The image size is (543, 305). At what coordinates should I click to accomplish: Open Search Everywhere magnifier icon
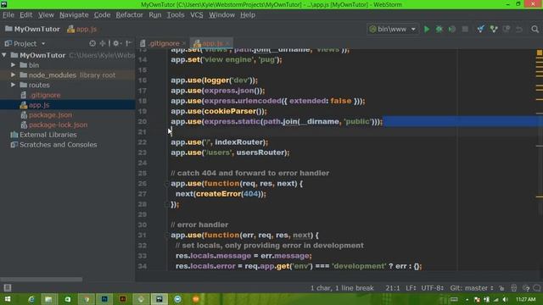click(x=535, y=30)
